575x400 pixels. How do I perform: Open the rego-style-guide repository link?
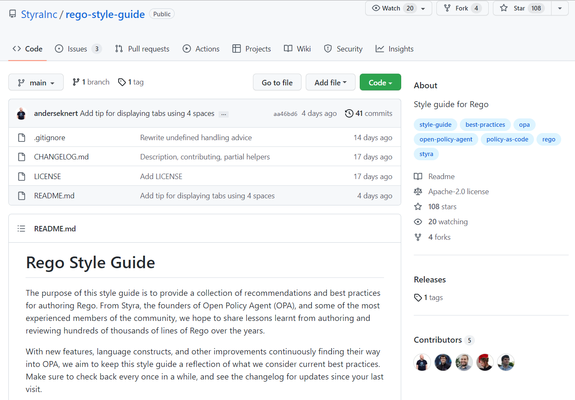[x=105, y=14]
